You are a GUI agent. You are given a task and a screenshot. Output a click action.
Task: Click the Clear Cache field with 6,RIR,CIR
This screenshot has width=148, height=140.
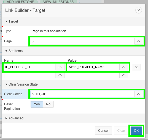(82, 94)
